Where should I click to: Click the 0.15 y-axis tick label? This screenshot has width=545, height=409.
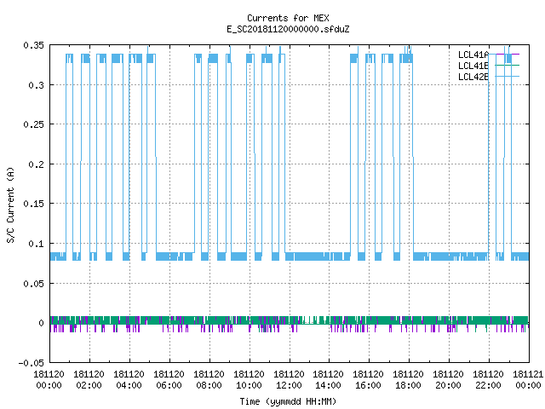pos(34,204)
